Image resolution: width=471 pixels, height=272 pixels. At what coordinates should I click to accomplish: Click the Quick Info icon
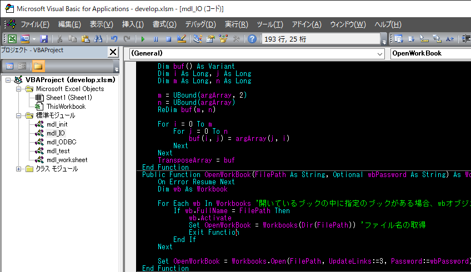[x=424, y=39]
